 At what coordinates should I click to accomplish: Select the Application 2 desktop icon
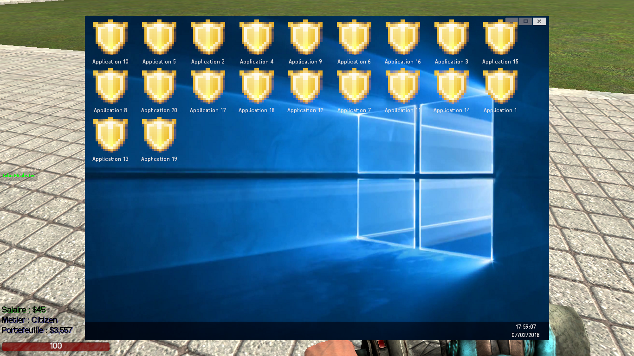pos(208,38)
